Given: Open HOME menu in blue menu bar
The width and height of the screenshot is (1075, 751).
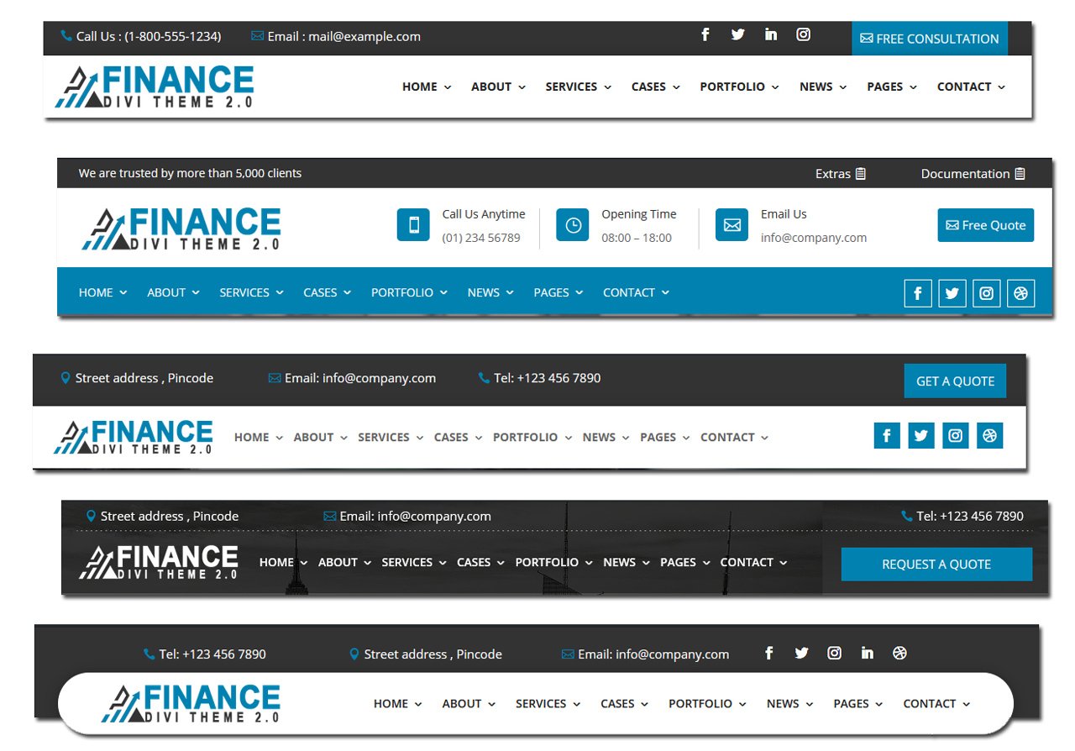Looking at the screenshot, I should (x=102, y=292).
